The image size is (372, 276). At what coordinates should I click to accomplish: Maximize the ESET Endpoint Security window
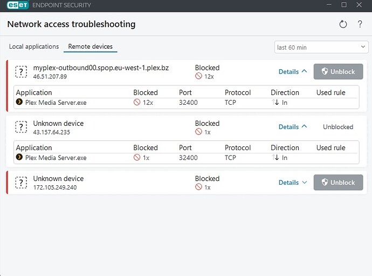344,5
